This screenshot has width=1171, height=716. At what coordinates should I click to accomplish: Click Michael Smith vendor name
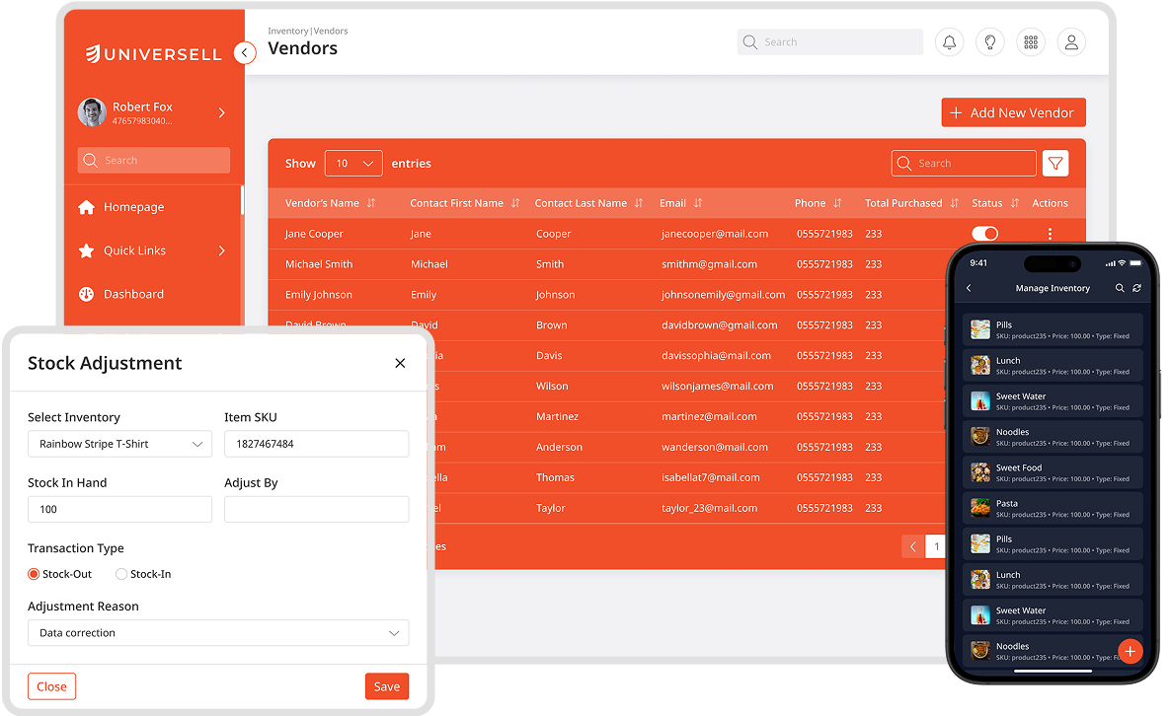tap(319, 264)
